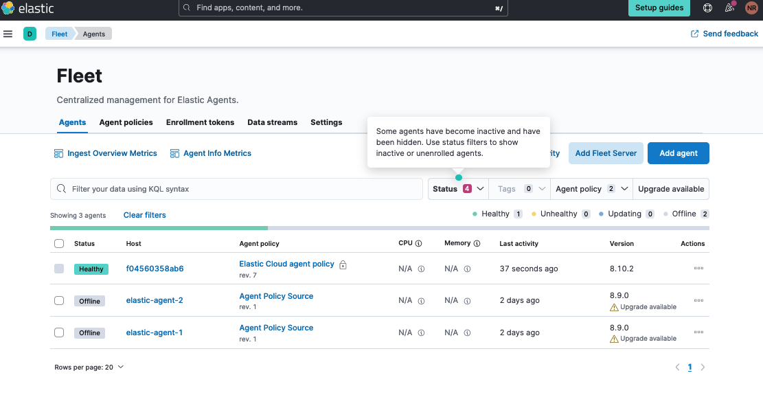
Task: Toggle the select-all agents header checkbox
Action: 59,243
